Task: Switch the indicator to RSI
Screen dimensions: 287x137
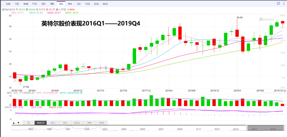Action: (x=65, y=123)
